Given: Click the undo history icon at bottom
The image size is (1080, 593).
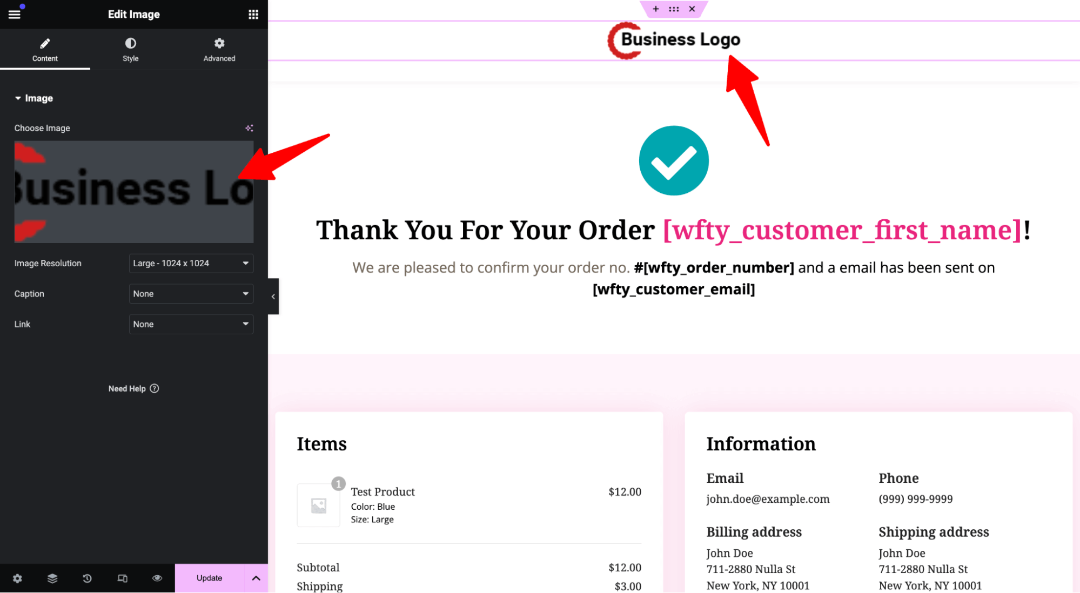Looking at the screenshot, I should 87,578.
